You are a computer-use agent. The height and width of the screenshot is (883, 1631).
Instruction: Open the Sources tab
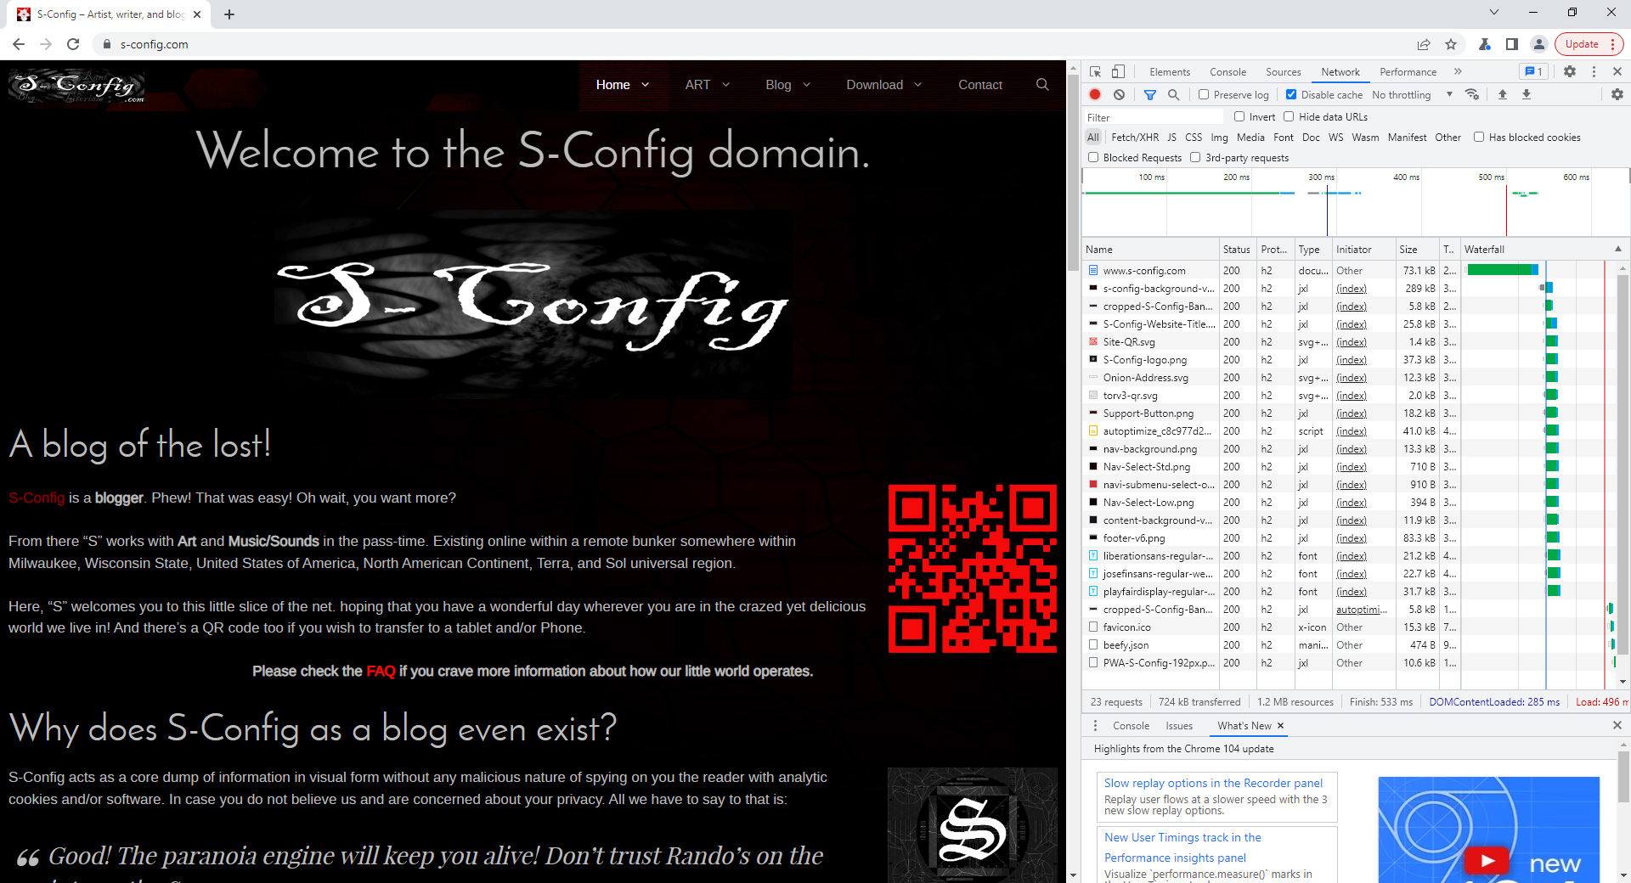tap(1283, 72)
